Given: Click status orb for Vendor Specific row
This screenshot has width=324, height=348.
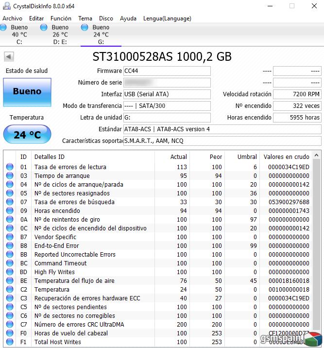Looking at the screenshot, I should [x=10, y=237].
